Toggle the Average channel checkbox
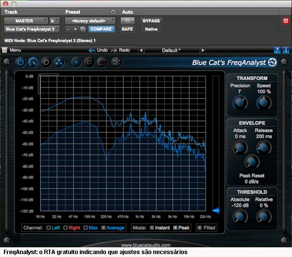Image resolution: width=292 pixels, height=257 pixels. [x=103, y=228]
